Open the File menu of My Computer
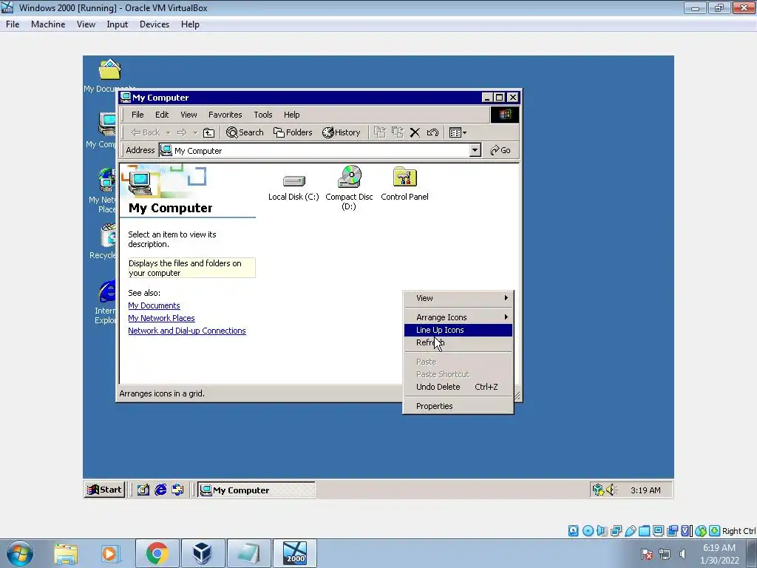The width and height of the screenshot is (757, 568). [138, 115]
